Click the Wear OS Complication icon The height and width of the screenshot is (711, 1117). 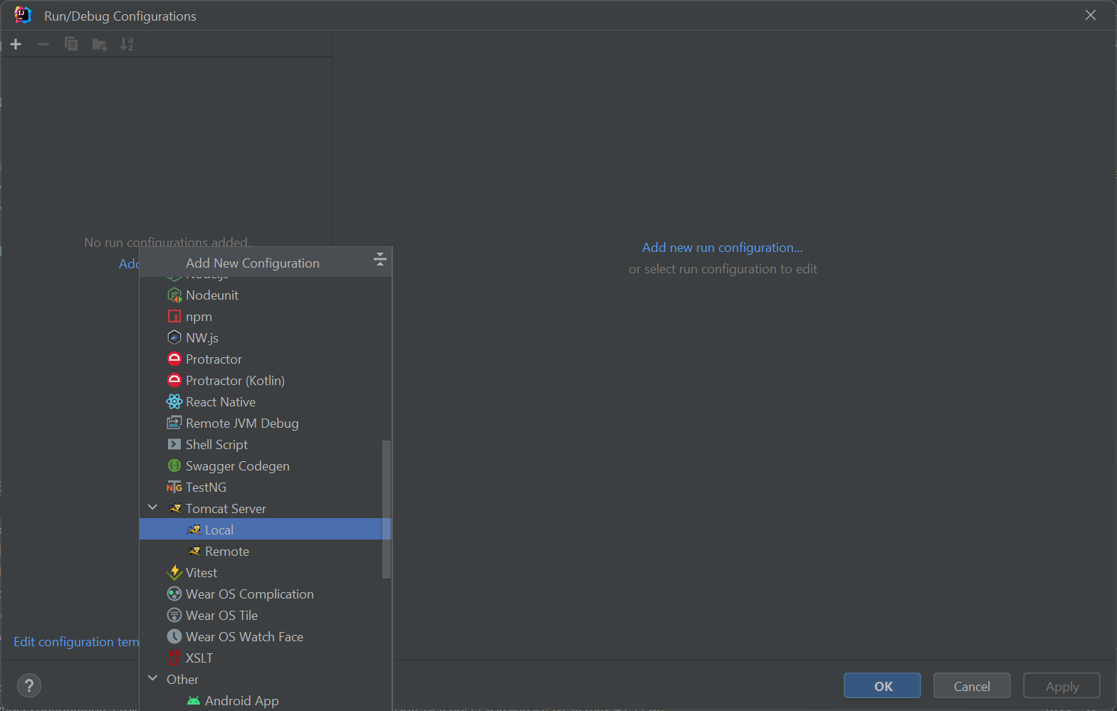click(x=174, y=594)
